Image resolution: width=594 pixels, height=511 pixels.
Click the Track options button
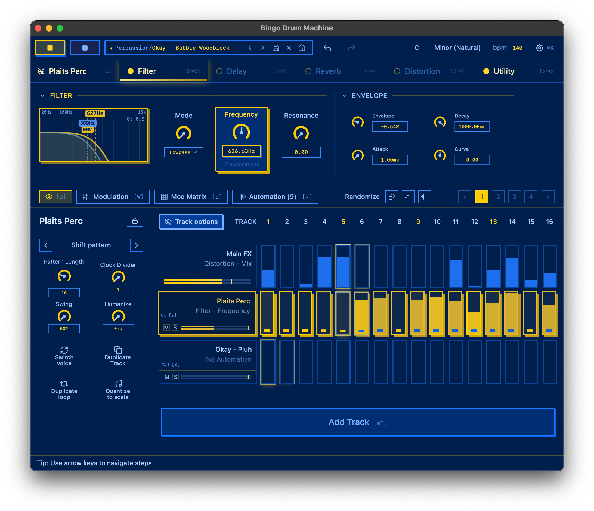(x=191, y=222)
